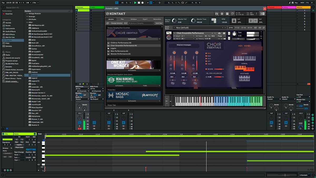Select the Libraries tab in Kontakt
The height and width of the screenshot is (178, 316).
111,19
